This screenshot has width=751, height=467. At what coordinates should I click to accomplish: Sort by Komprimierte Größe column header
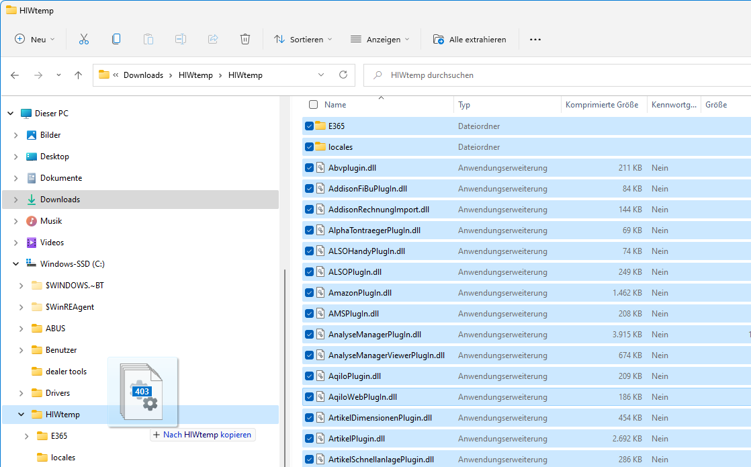tap(601, 105)
